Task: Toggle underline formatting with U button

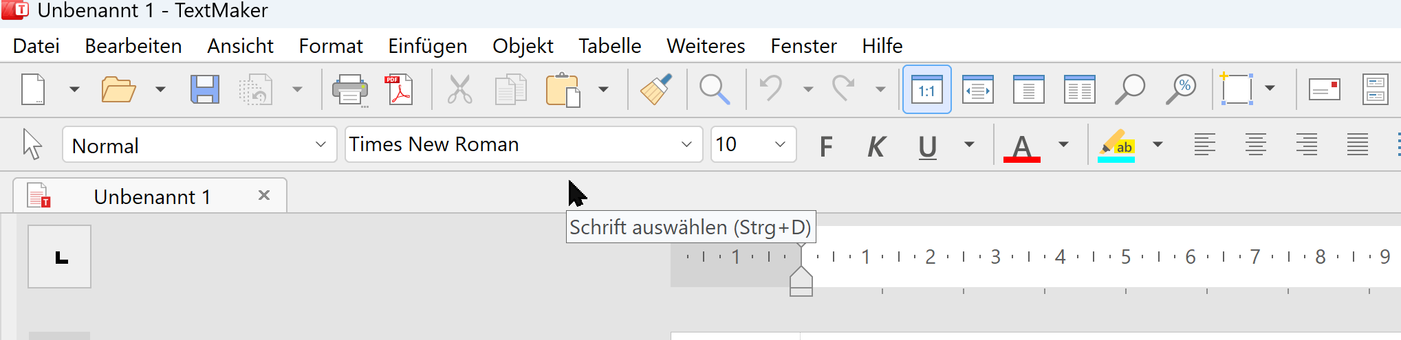Action: [x=927, y=146]
